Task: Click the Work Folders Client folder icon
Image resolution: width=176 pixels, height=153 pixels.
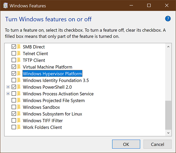Action: click(19, 127)
